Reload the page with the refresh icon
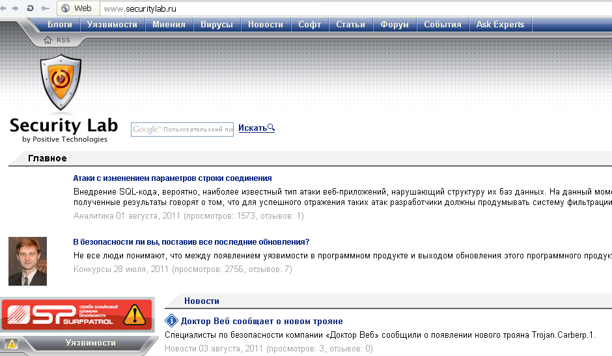This screenshot has height=356, width=612. coord(30,8)
